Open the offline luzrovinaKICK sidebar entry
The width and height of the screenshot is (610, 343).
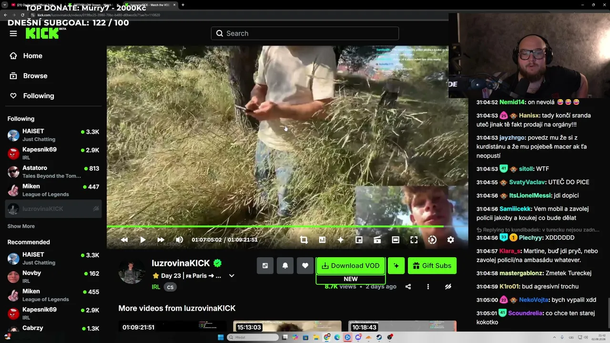[x=53, y=209]
